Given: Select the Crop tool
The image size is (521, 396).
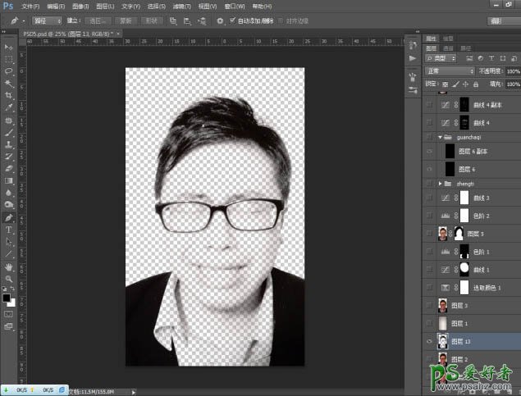Looking at the screenshot, I should point(9,95).
